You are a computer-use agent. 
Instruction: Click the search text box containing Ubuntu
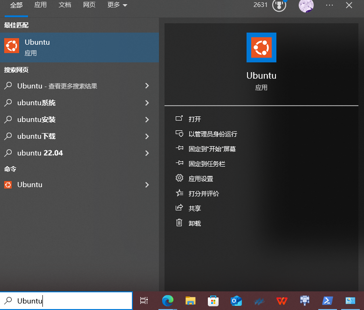66,301
